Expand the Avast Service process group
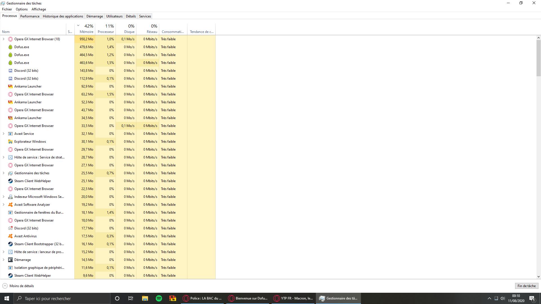Screen dimensions: 541x304 [3, 134]
